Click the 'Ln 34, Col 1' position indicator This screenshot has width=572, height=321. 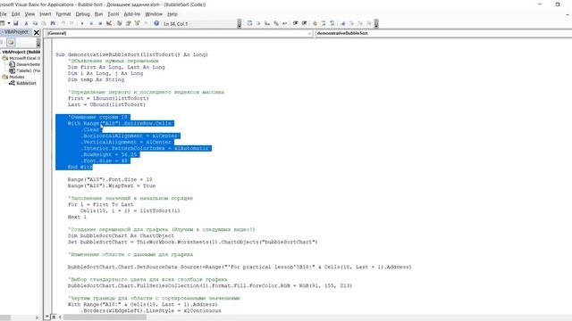(x=175, y=24)
